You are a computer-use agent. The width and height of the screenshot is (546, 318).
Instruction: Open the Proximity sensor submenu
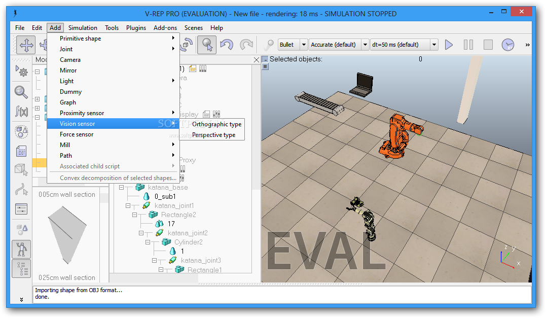[x=113, y=113]
